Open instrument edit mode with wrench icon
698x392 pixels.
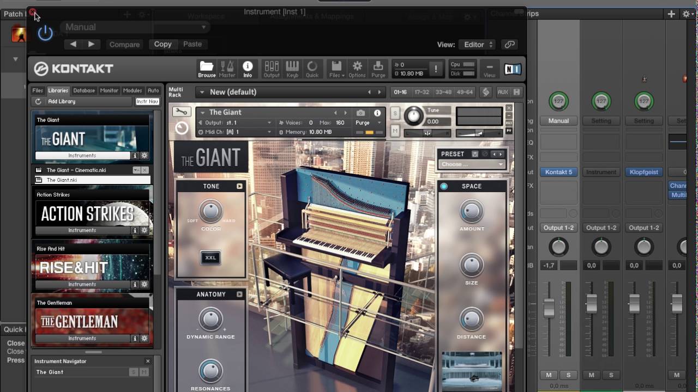pos(182,112)
